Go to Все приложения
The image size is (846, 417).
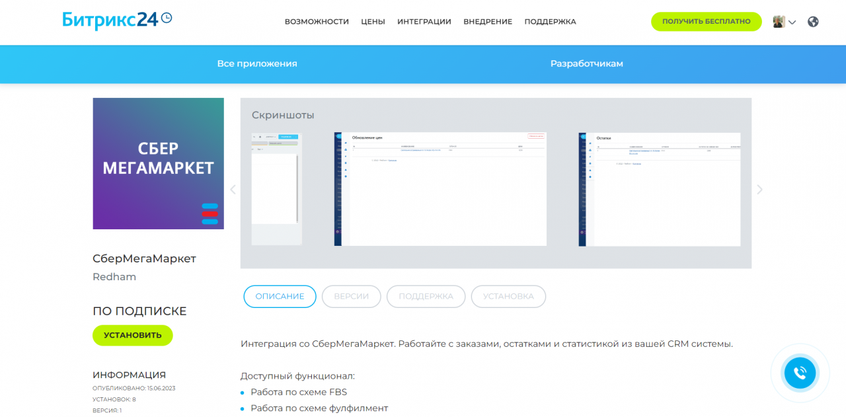click(x=257, y=64)
